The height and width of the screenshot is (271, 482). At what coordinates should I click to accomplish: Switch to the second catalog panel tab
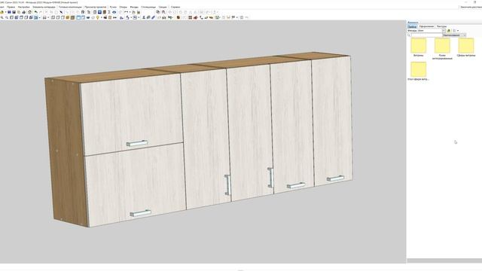(426, 26)
